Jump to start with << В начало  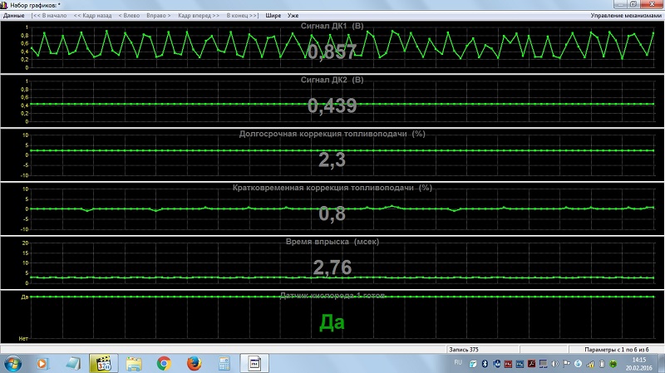pos(50,15)
